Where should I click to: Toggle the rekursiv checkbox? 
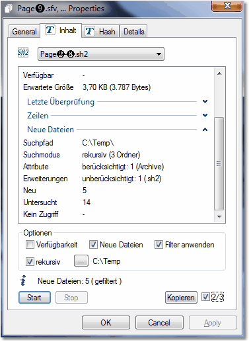[x=30, y=262]
